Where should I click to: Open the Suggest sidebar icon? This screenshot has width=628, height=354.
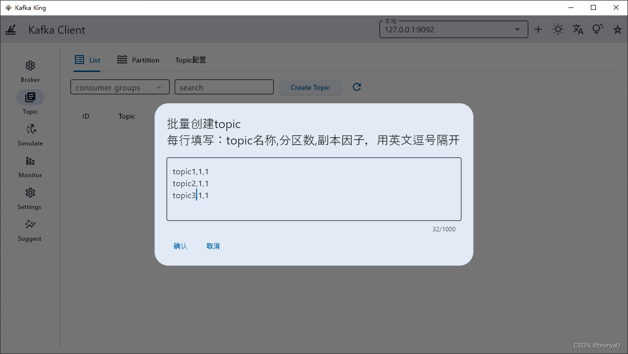tap(30, 224)
